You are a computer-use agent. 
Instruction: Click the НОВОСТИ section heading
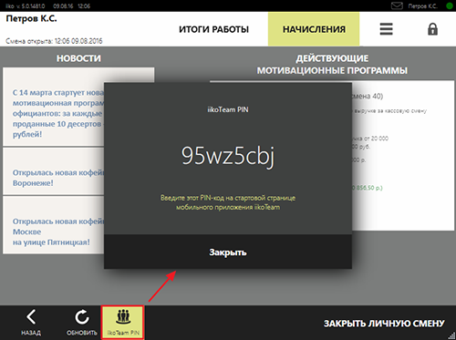click(x=78, y=58)
